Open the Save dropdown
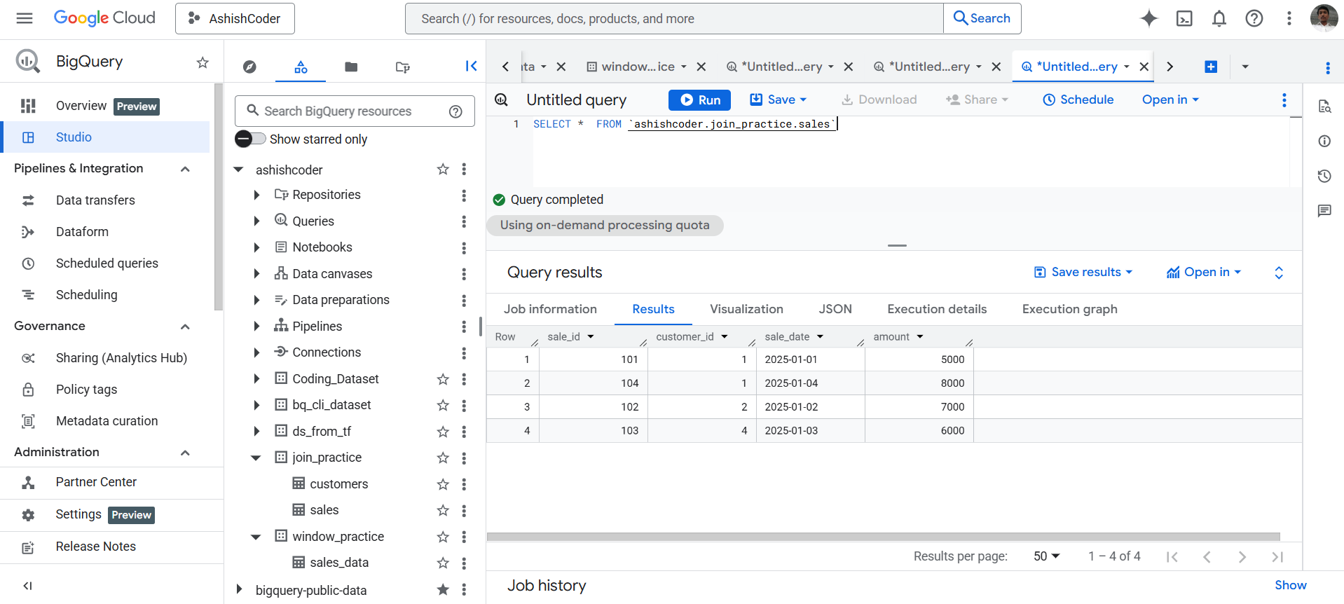1344x604 pixels. click(779, 99)
